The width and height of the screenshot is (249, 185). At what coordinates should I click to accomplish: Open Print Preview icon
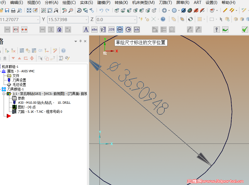tap(19, 10)
